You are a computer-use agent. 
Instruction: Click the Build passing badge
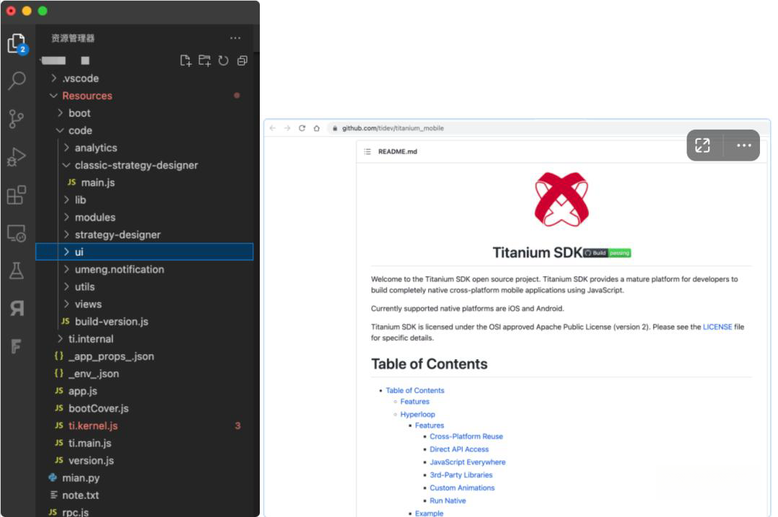[x=607, y=253]
